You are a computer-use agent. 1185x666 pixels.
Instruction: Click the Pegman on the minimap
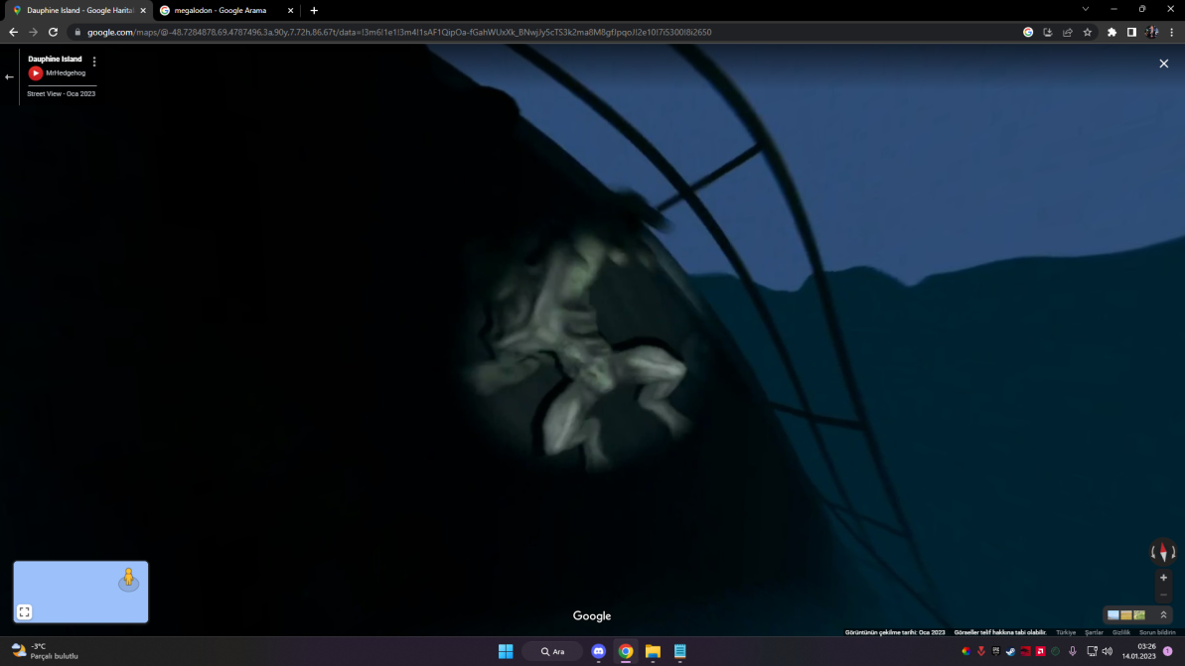pyautogui.click(x=128, y=579)
